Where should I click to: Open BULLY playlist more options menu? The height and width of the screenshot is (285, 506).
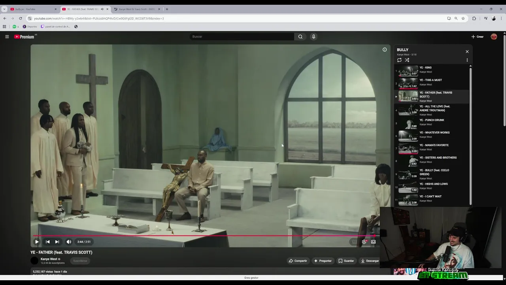(467, 60)
